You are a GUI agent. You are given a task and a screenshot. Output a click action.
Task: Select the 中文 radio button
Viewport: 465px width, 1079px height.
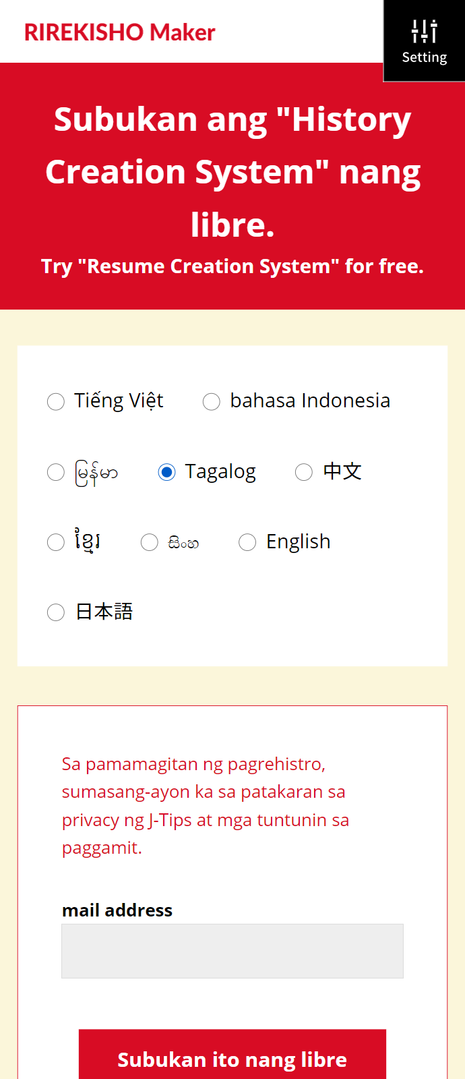pyautogui.click(x=304, y=472)
